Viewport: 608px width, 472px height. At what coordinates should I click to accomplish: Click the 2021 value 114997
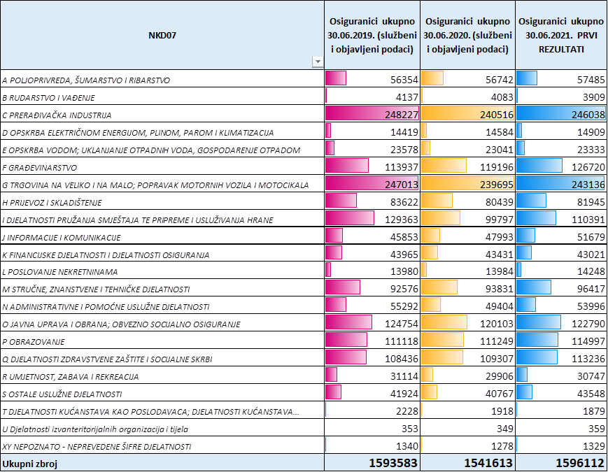[x=588, y=341]
